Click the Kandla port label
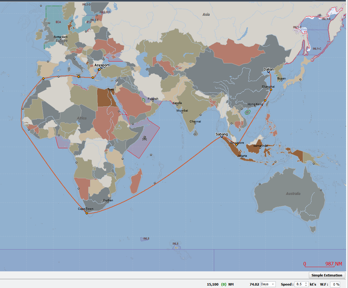Image resolution: width=348 pixels, height=288 pixels. tap(177, 103)
